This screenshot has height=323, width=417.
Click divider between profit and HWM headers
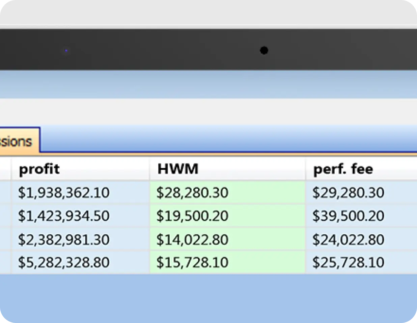tap(149, 169)
